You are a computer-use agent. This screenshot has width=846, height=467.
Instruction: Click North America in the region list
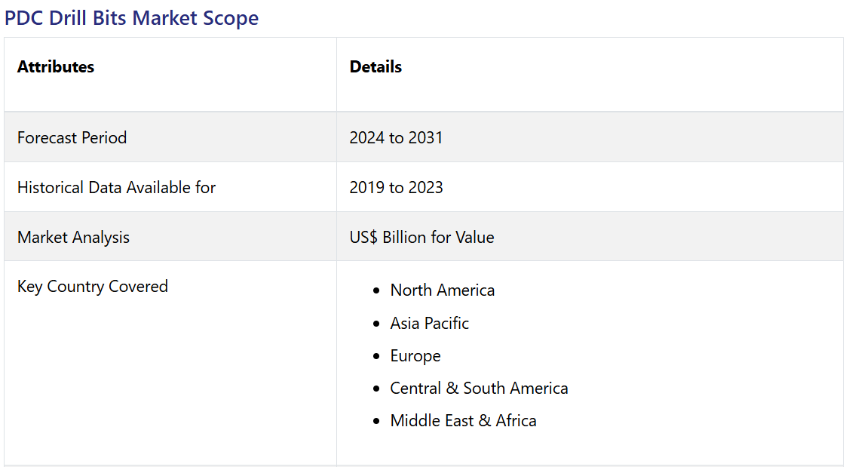tap(442, 290)
